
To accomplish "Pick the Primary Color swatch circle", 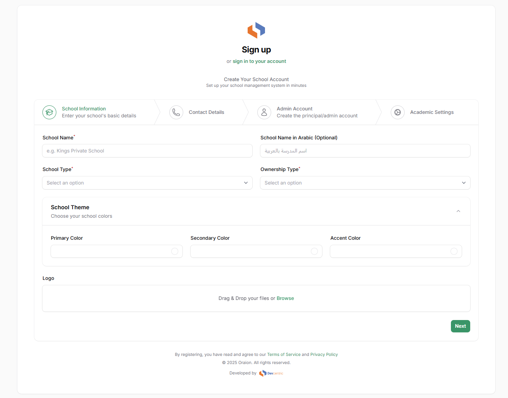I will click(x=175, y=251).
